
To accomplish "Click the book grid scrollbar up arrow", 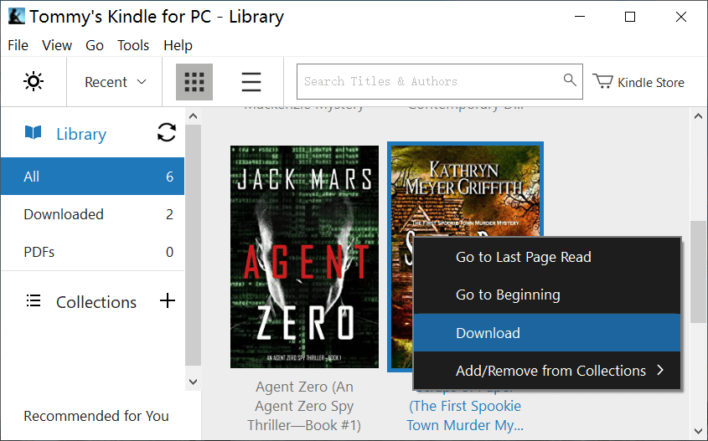I will click(x=698, y=116).
